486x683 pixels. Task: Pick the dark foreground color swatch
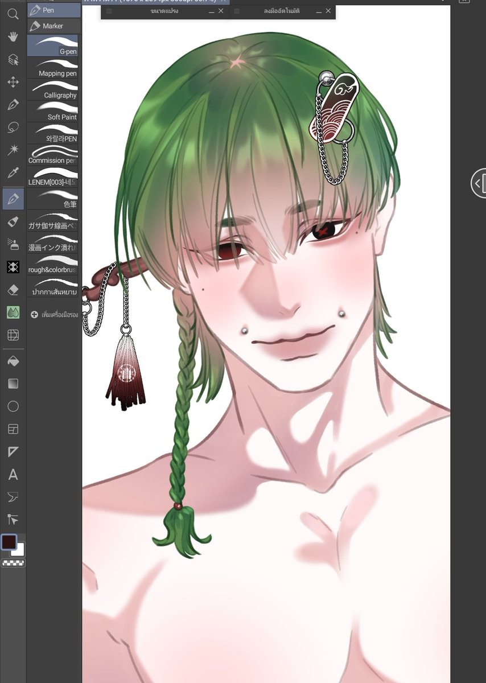tap(9, 541)
